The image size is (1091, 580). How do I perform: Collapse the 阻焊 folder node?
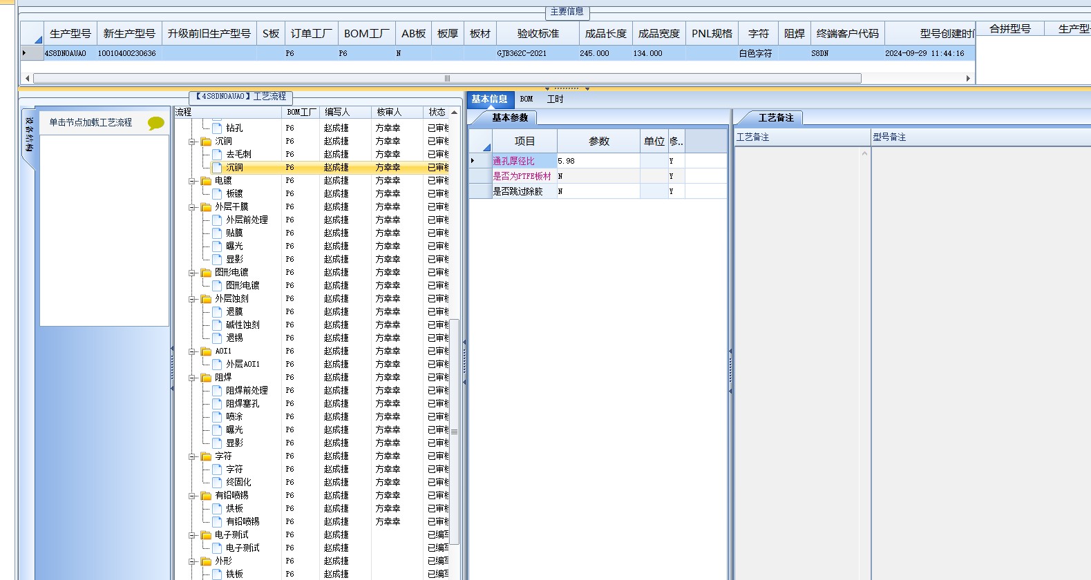[x=192, y=378]
